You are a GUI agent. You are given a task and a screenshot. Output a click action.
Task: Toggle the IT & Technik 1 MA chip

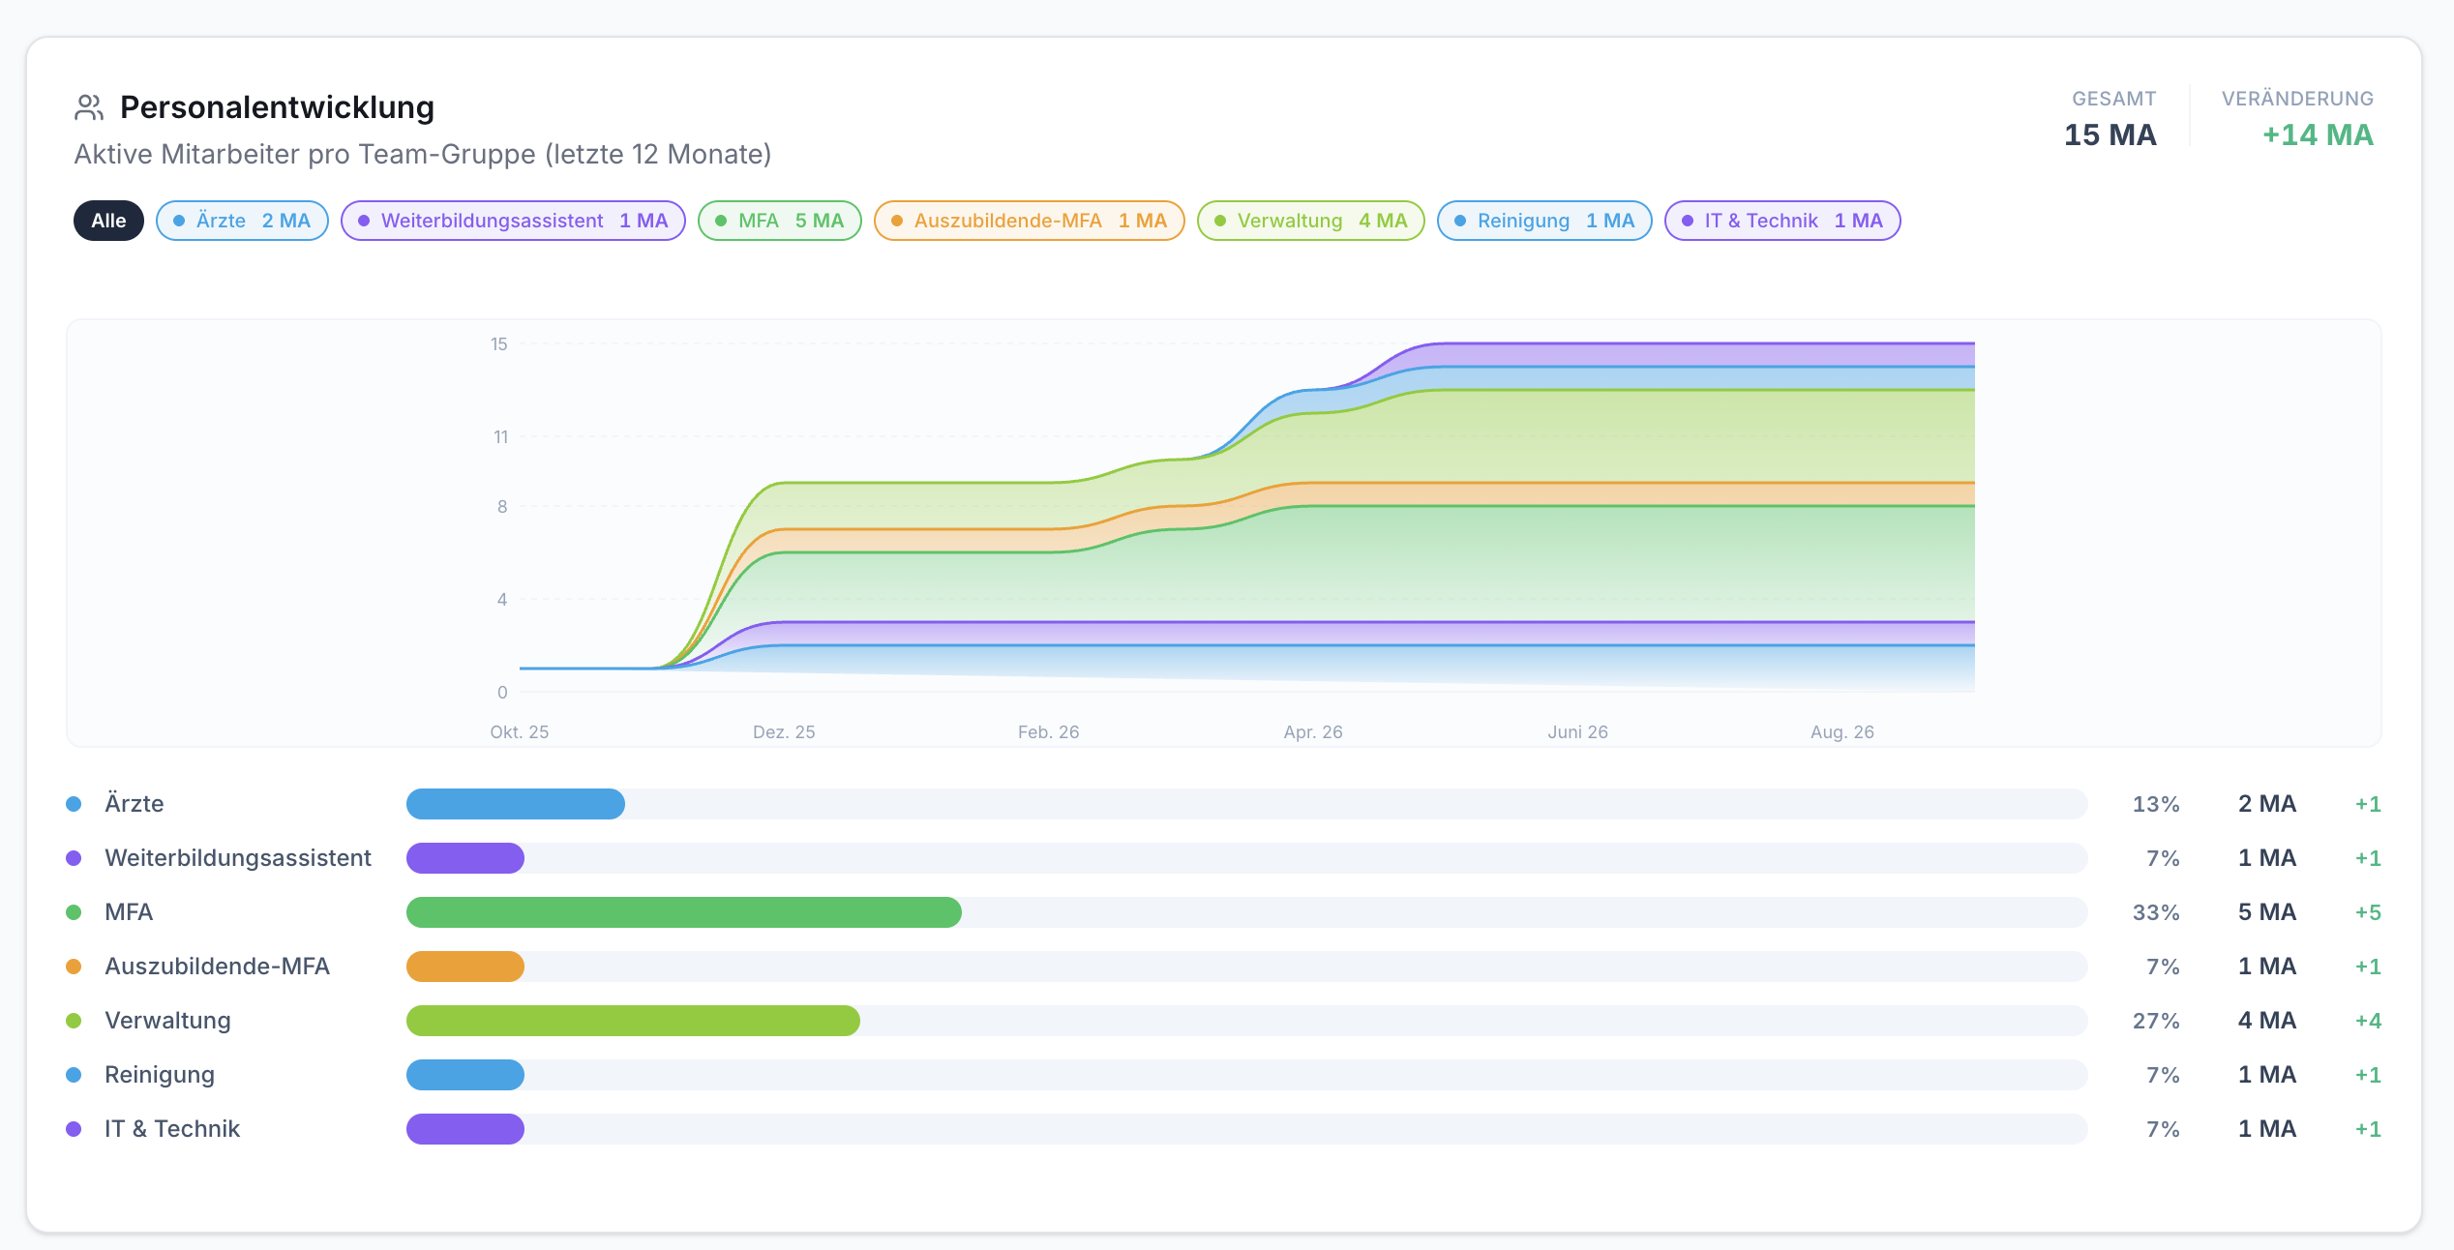pos(1782,221)
